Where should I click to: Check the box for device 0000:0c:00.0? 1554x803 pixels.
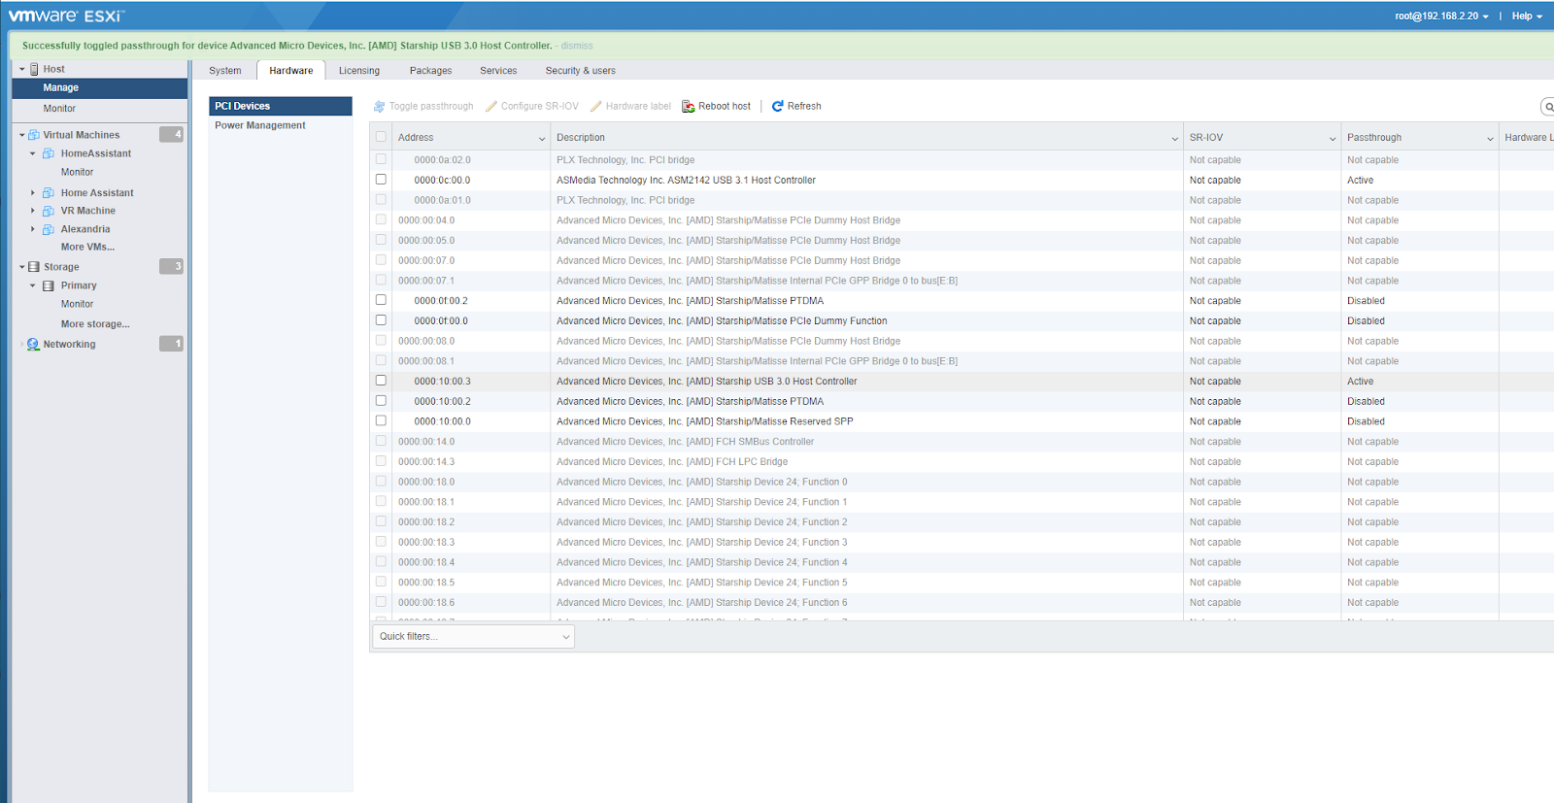381,180
